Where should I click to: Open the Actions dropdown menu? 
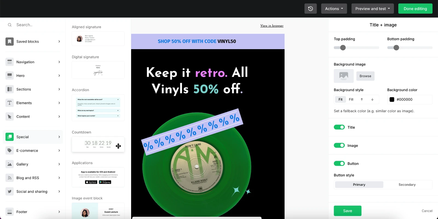(334, 9)
